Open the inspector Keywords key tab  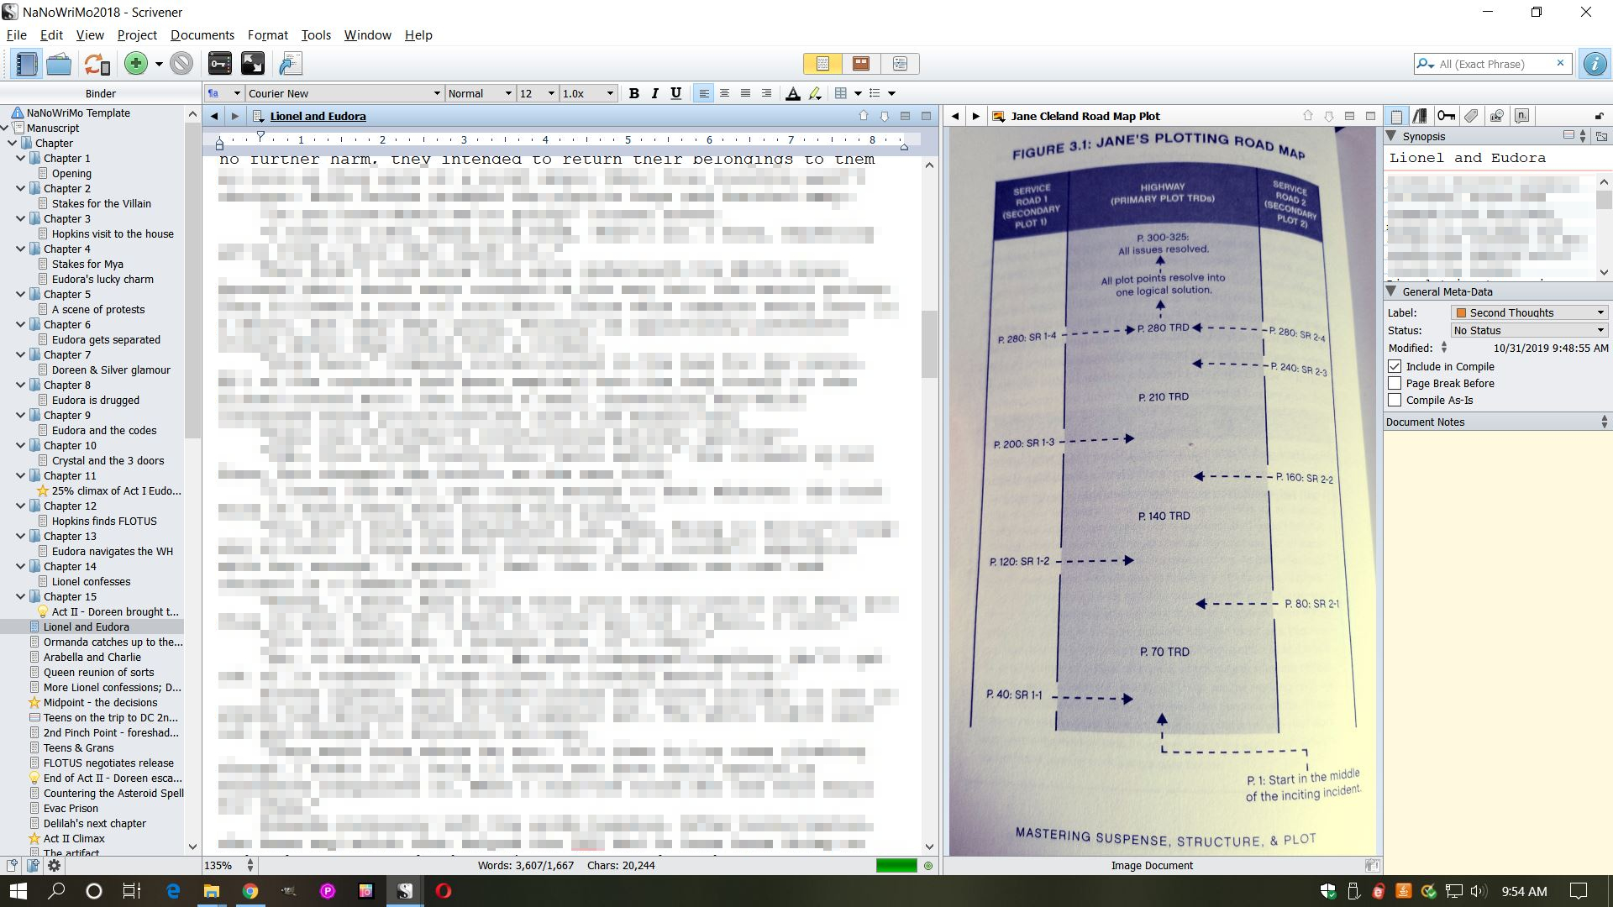point(1446,116)
